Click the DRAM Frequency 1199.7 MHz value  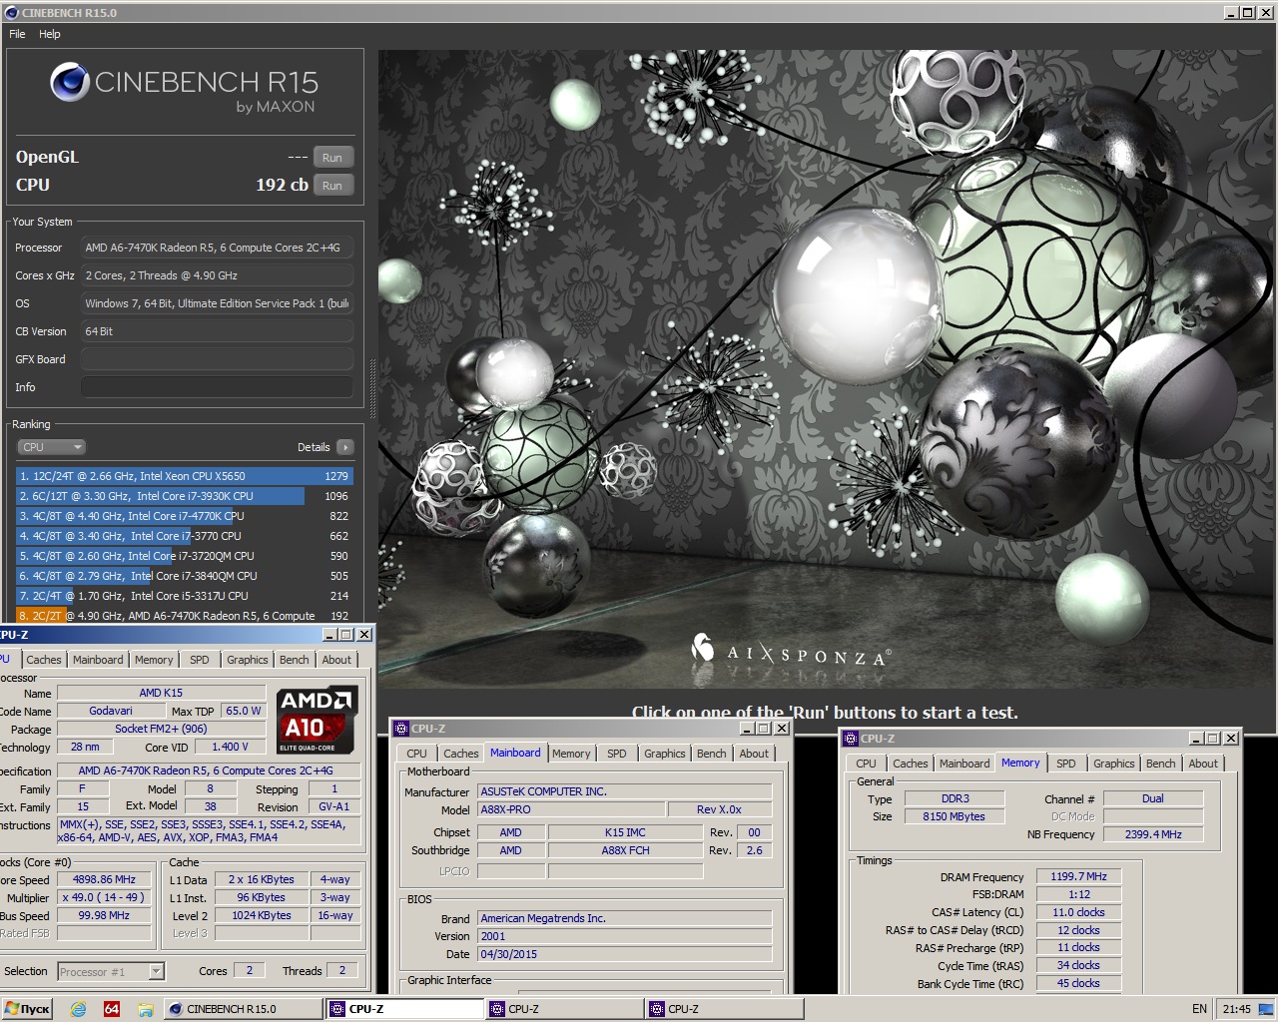pyautogui.click(x=1078, y=876)
